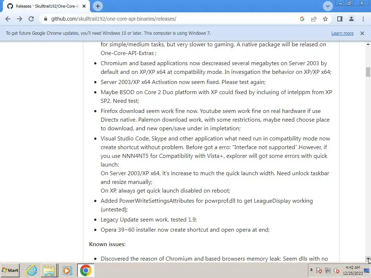This screenshot has height=278, width=371.
Task: Launch Internet Explorer from taskbar
Action: tap(32, 270)
